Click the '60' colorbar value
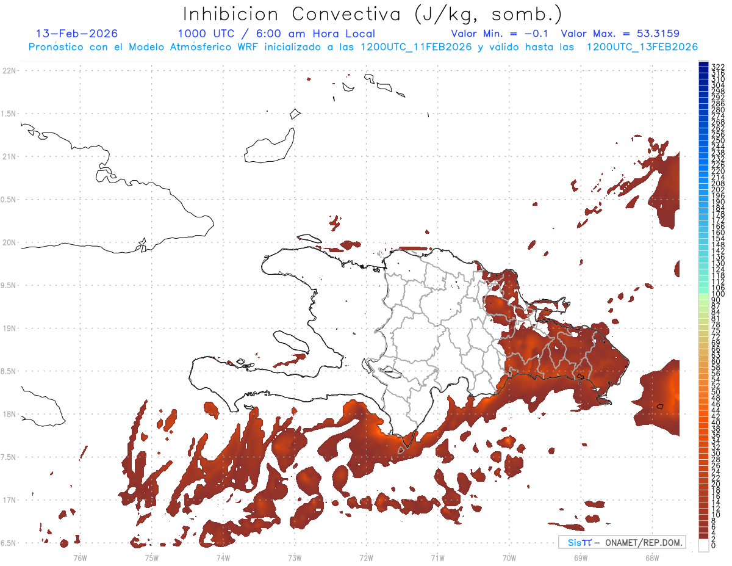Viewport: 732px width, 566px height. point(716,361)
